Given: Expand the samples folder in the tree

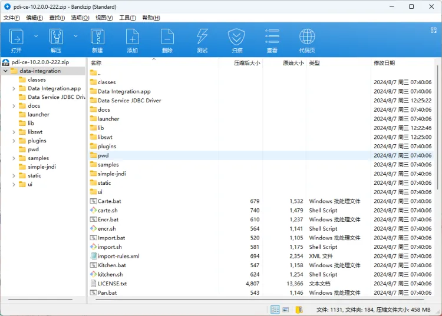Looking at the screenshot, I should coord(14,158).
